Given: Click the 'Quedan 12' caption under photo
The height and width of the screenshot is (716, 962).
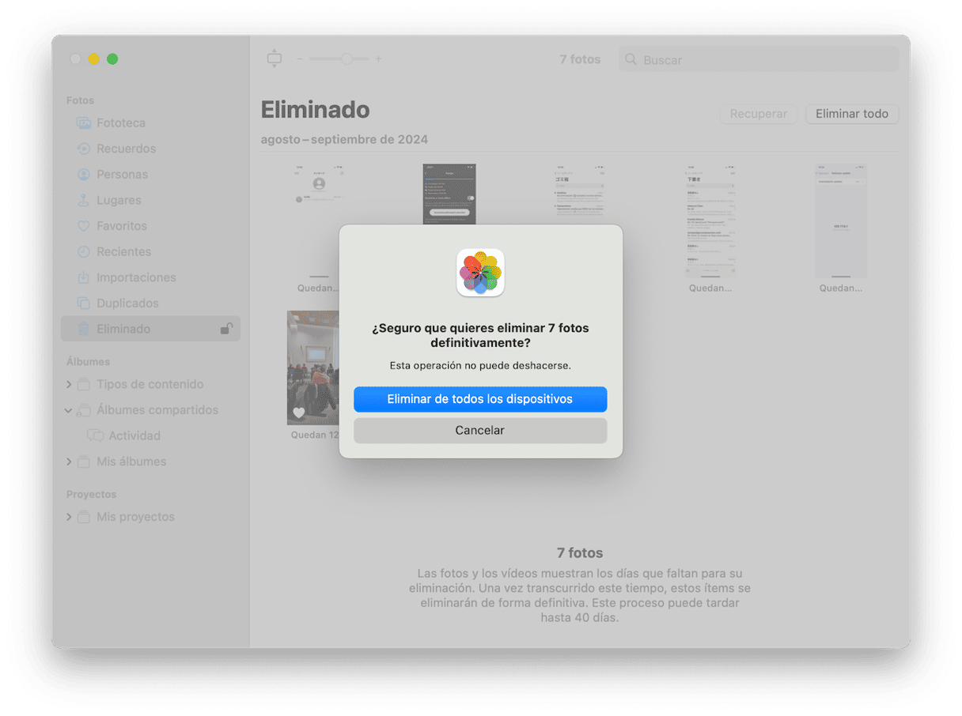Looking at the screenshot, I should coord(314,435).
